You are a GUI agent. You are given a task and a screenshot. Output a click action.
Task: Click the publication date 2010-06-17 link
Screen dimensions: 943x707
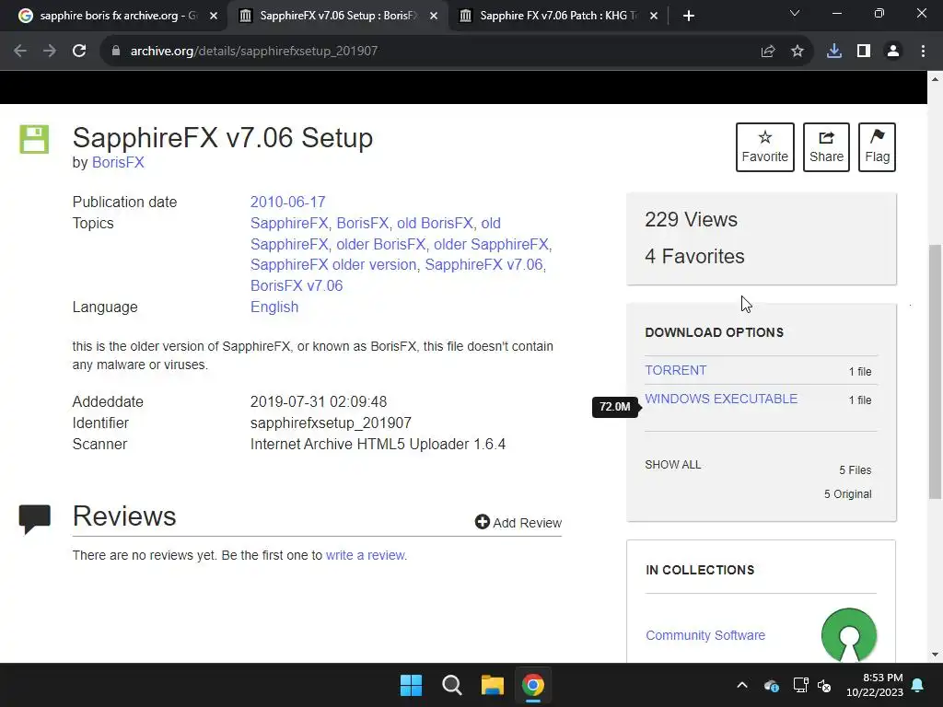click(287, 202)
